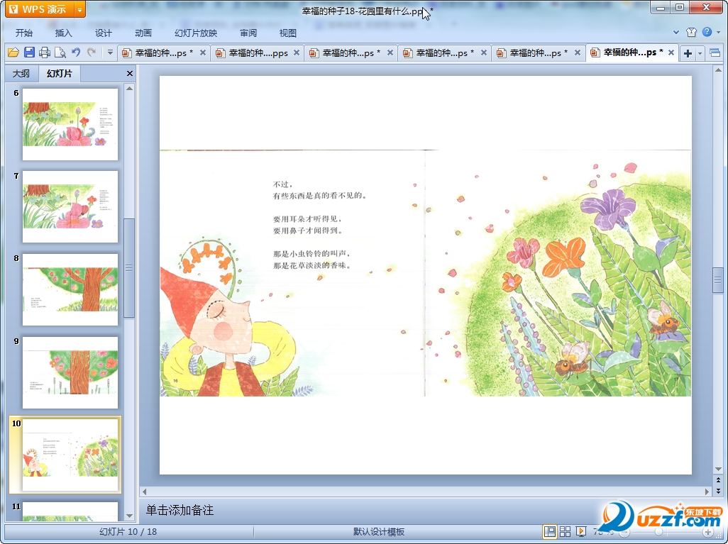Go to previous slide with the double-up arrow

point(718,480)
